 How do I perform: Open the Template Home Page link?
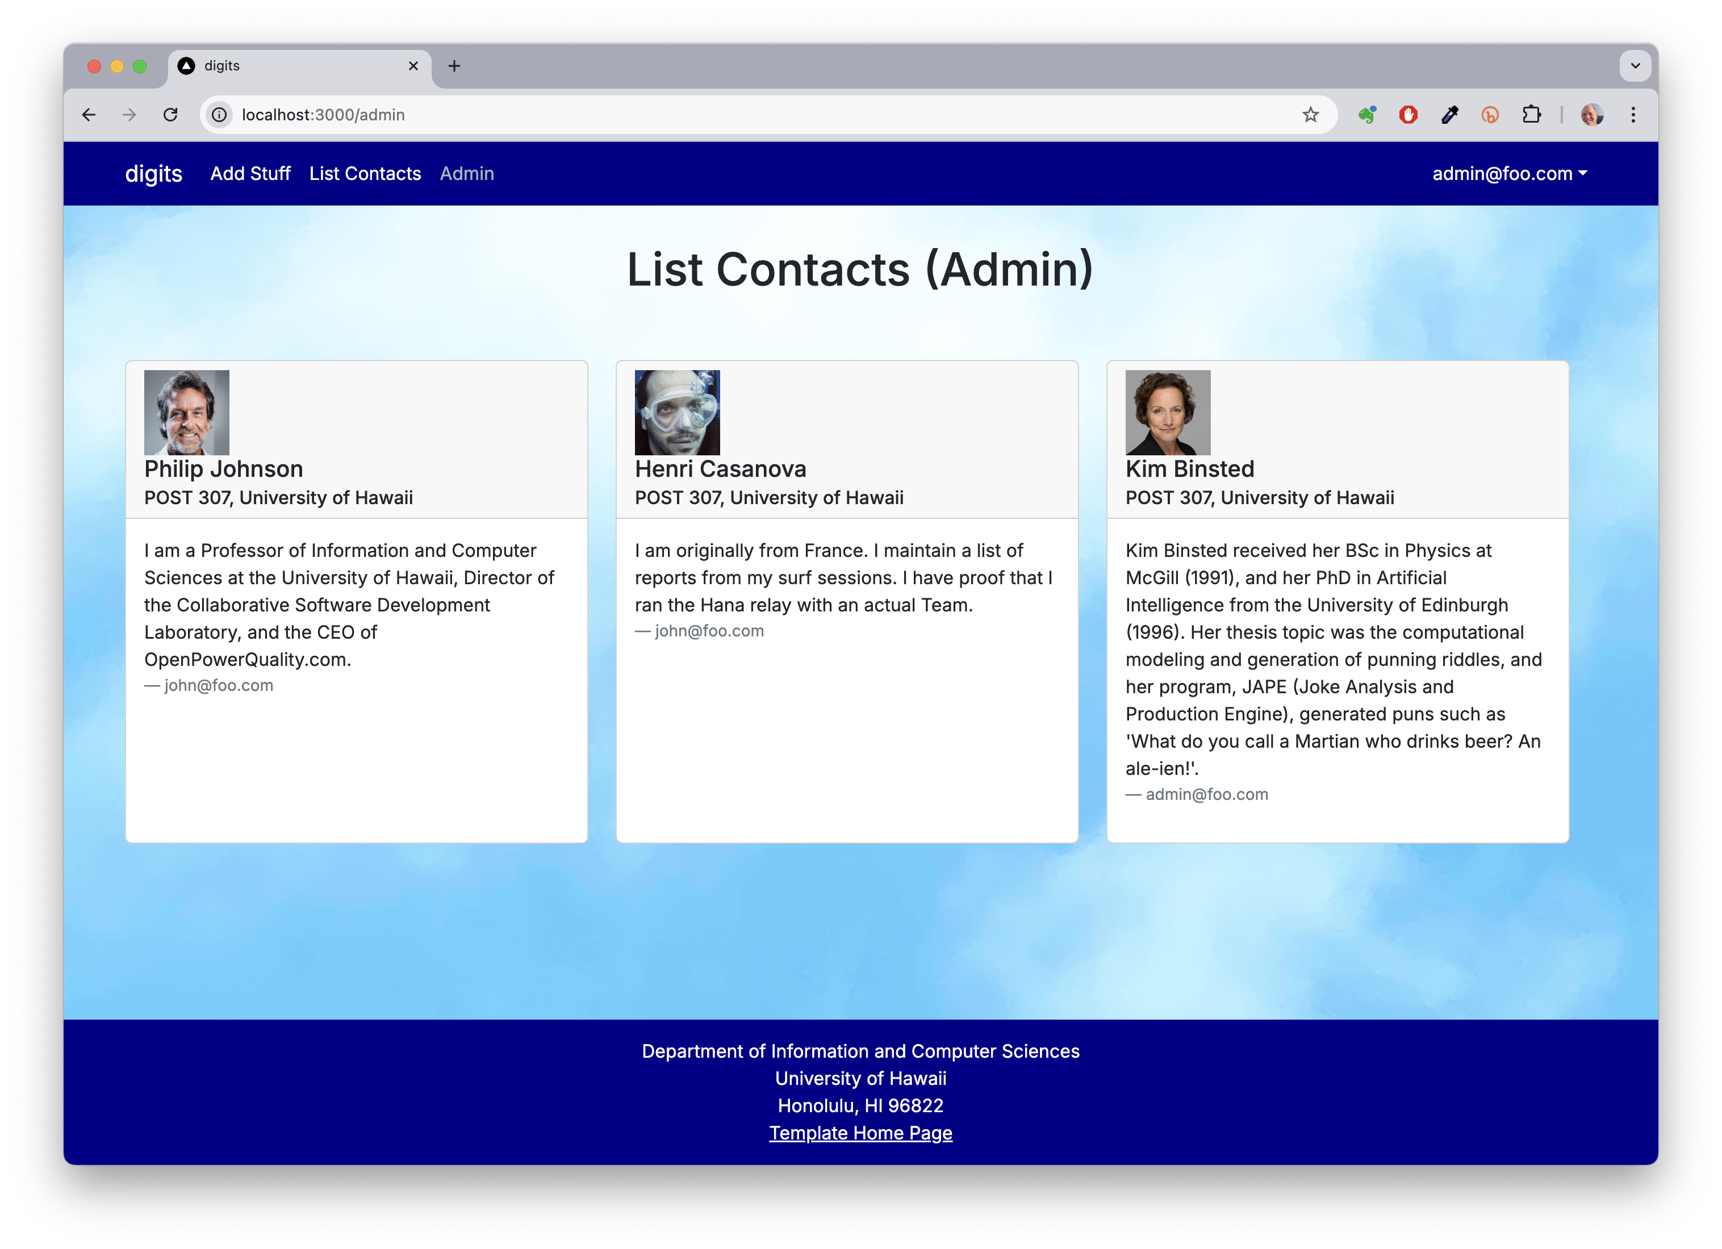(x=860, y=1133)
